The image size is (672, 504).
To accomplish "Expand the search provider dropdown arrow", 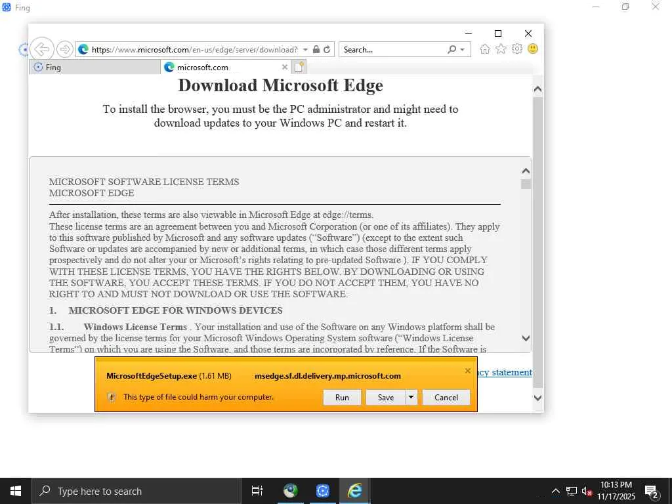I will tap(463, 50).
